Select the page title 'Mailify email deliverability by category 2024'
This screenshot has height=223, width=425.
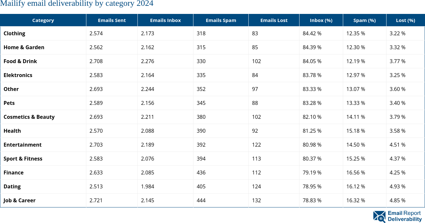77,4
